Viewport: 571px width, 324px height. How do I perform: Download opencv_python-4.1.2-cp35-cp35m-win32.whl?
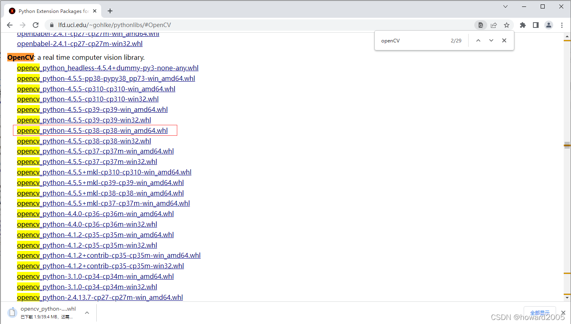tap(87, 245)
